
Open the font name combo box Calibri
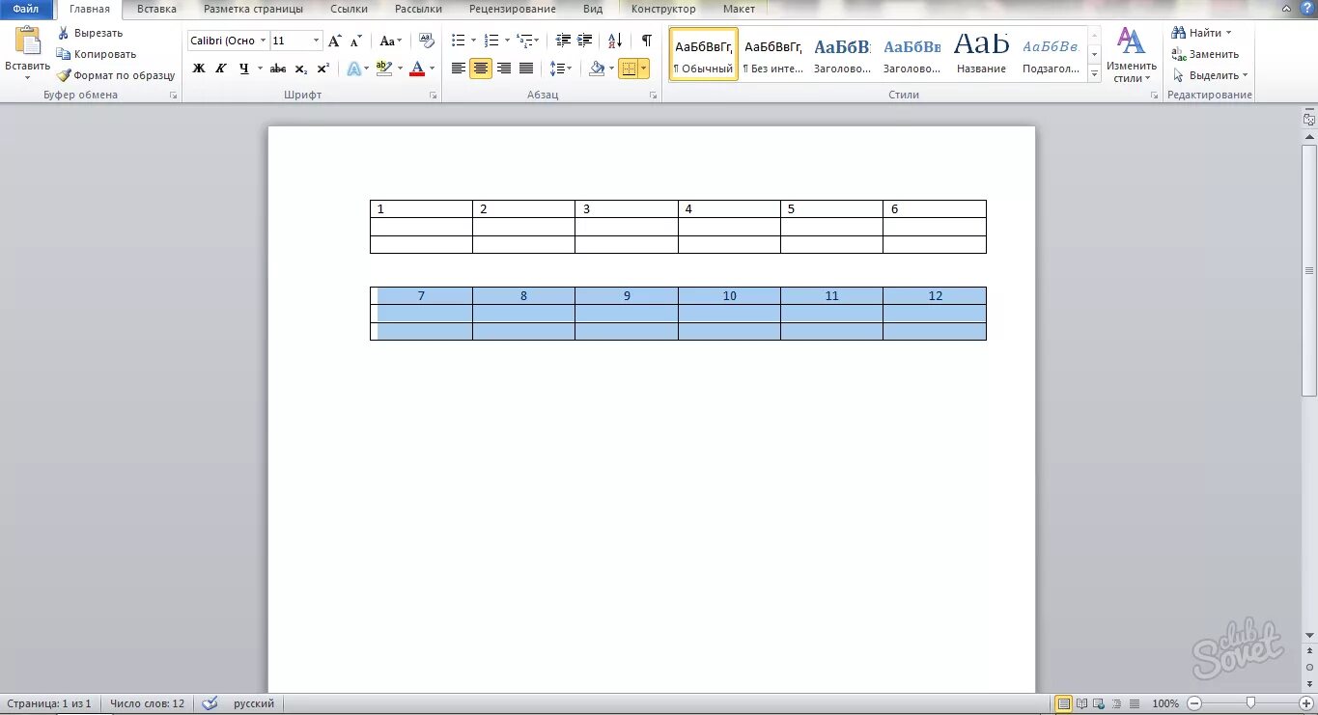pyautogui.click(x=228, y=41)
